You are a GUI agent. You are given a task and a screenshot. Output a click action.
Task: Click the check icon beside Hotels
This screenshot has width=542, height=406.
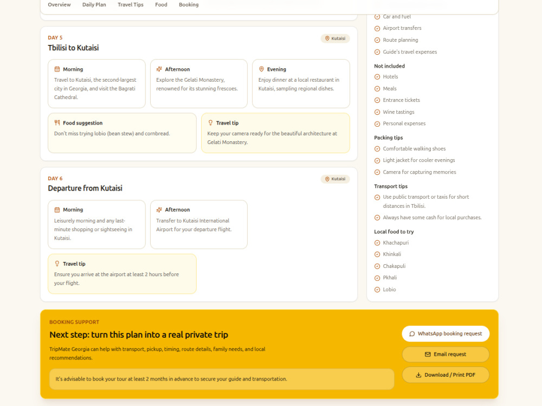pos(377,77)
